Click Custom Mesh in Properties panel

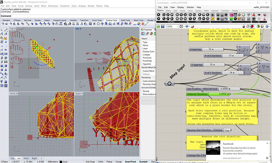pos(148,71)
